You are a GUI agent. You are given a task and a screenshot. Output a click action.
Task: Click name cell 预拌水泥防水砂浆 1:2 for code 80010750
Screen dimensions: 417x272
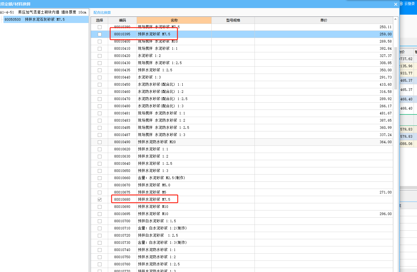(x=174, y=257)
